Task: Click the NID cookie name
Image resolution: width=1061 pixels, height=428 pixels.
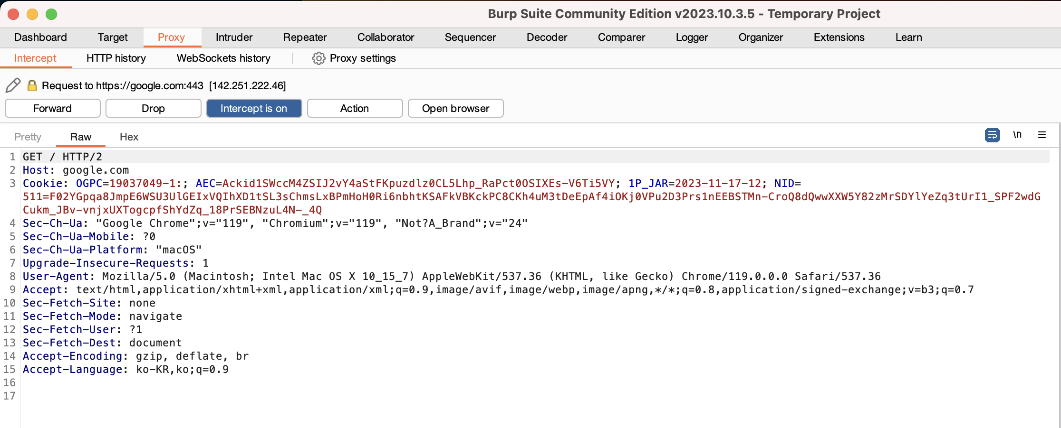Action: [784, 183]
